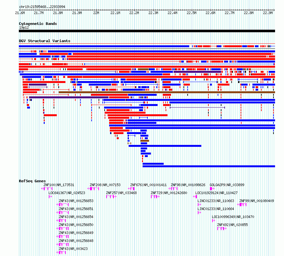Select bottom-most blue structural variant bar
This screenshot has height=256, width=284.
coord(209,166)
